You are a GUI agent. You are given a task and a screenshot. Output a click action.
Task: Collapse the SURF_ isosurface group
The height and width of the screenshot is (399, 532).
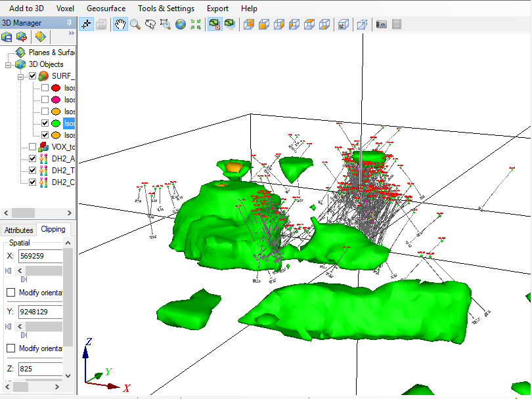[x=21, y=76]
